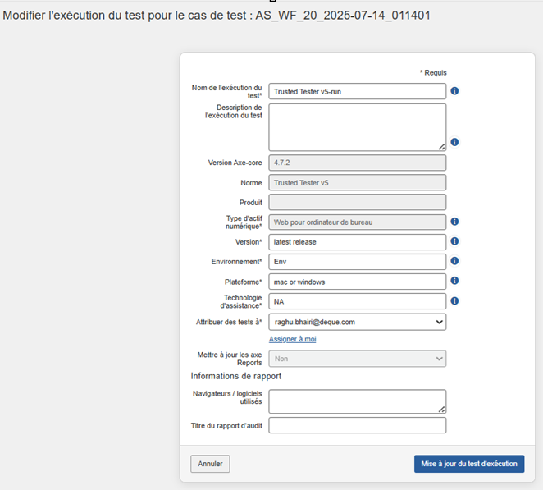The height and width of the screenshot is (490, 543).
Task: Focus Plateforme field showing mac or windows
Action: tap(357, 282)
